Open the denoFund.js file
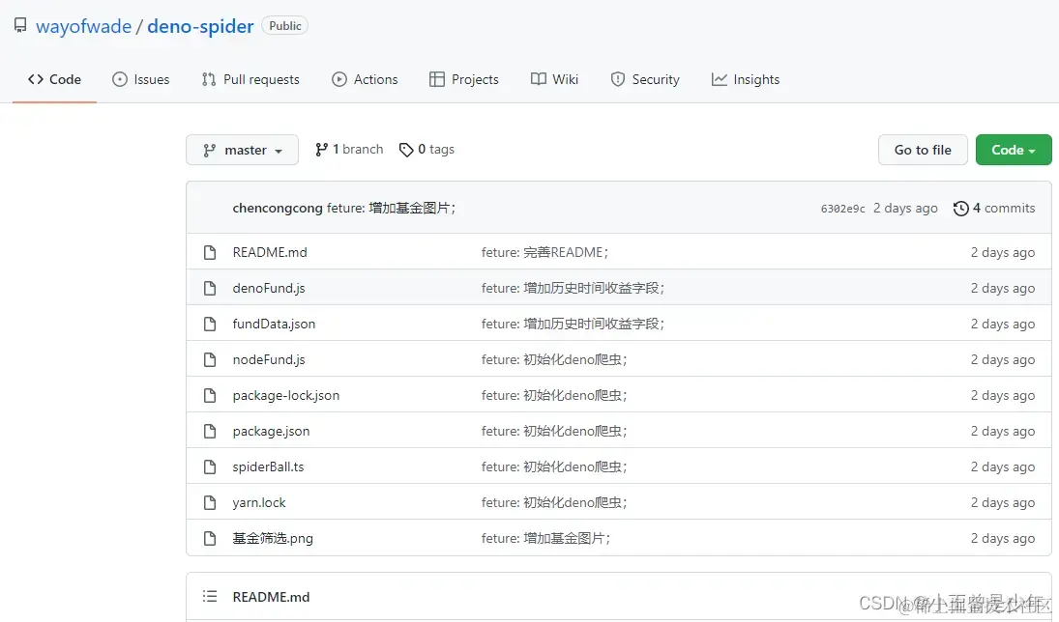This screenshot has height=622, width=1059. click(x=269, y=288)
